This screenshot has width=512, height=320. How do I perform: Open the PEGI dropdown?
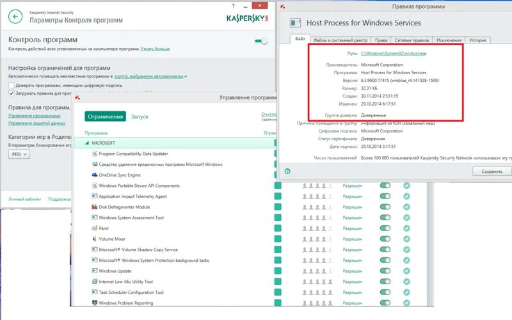click(x=19, y=154)
